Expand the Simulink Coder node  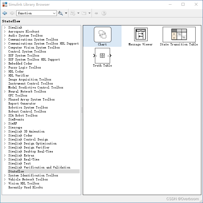coord(5,135)
